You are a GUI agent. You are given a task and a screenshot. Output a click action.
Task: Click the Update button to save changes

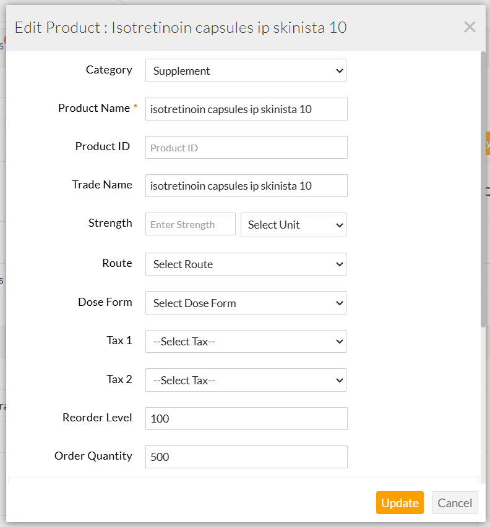(x=400, y=502)
